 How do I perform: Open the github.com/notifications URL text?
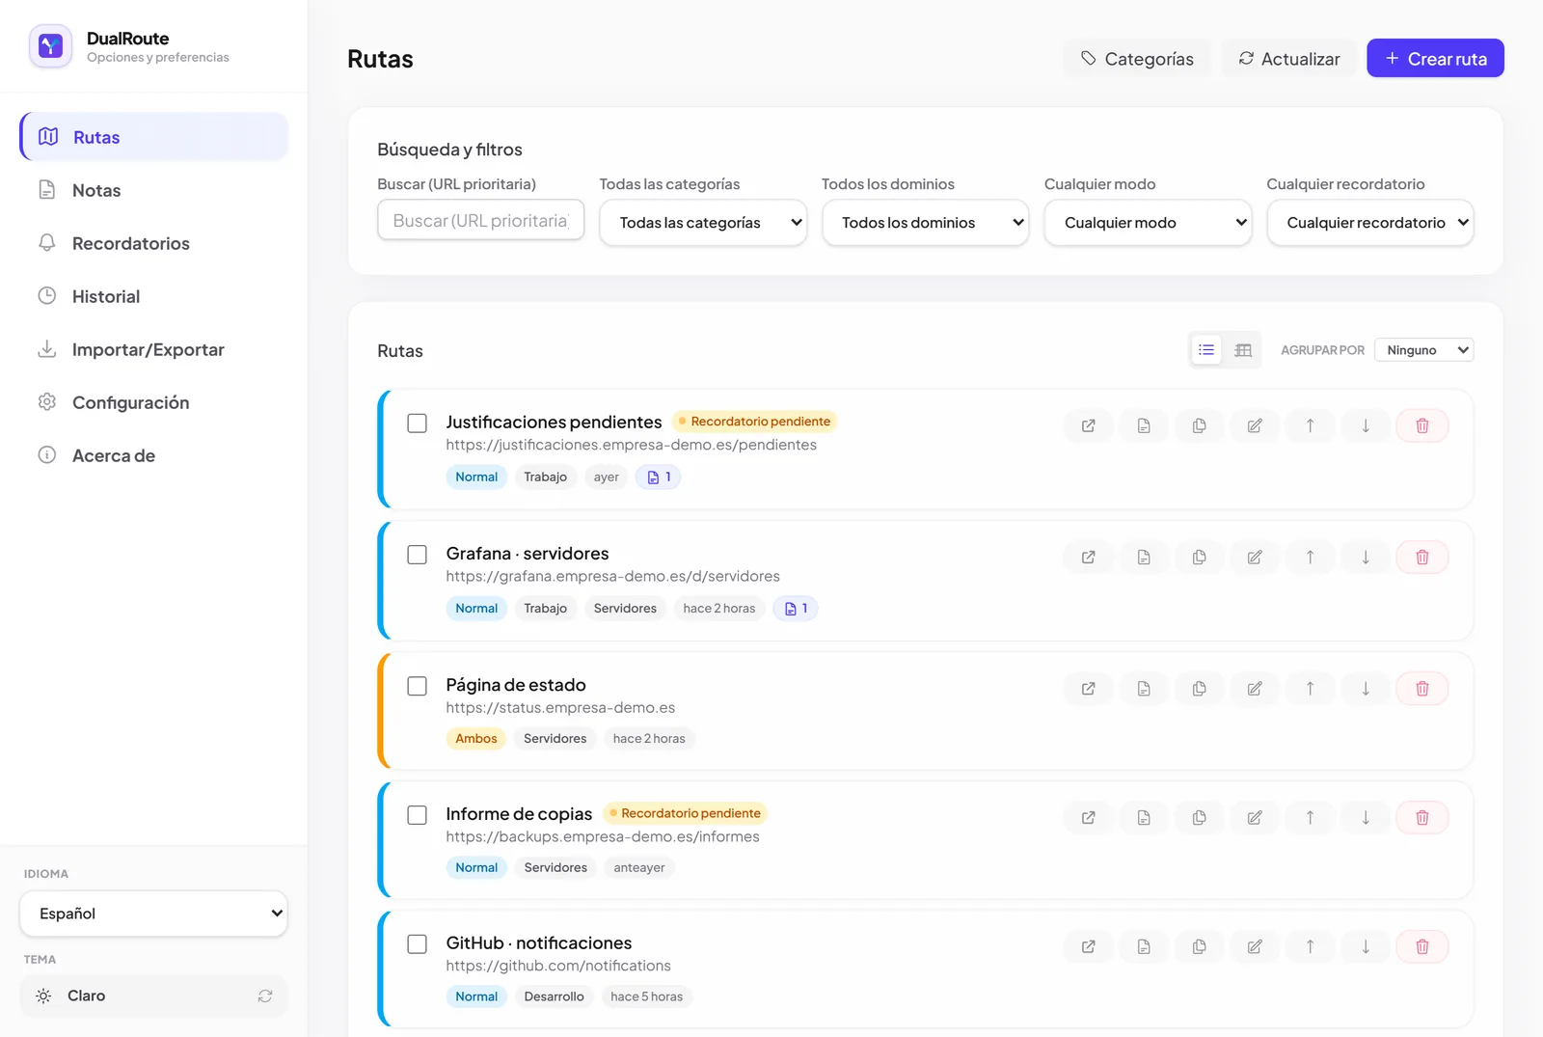[558, 966]
